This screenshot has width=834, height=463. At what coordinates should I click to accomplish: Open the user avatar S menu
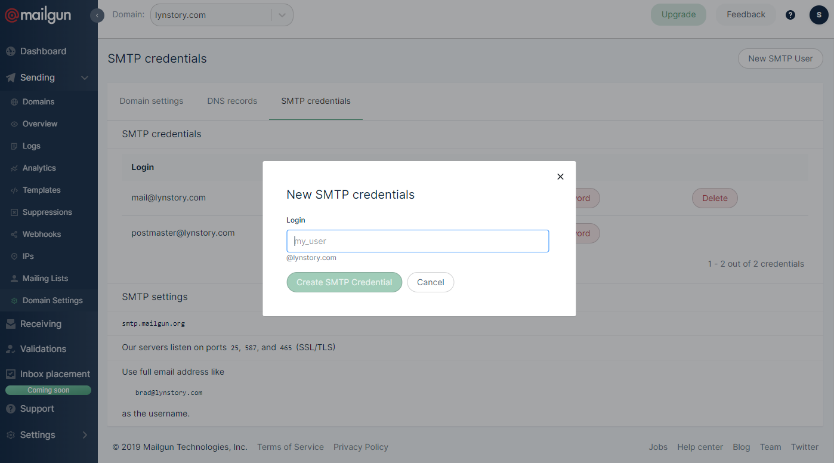[819, 15]
